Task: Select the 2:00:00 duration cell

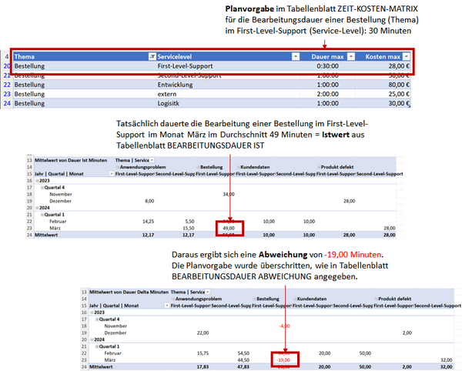Action: tap(328, 94)
